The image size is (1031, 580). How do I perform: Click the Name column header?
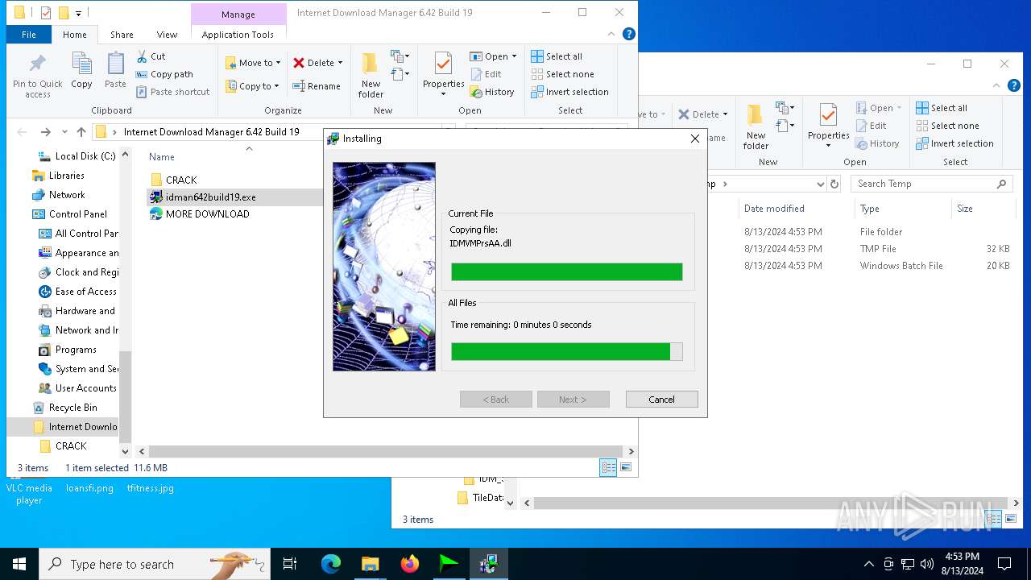tap(162, 157)
